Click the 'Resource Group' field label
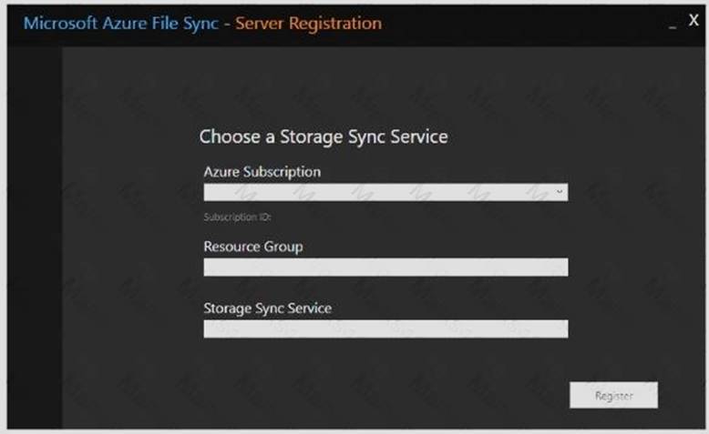 pos(253,247)
